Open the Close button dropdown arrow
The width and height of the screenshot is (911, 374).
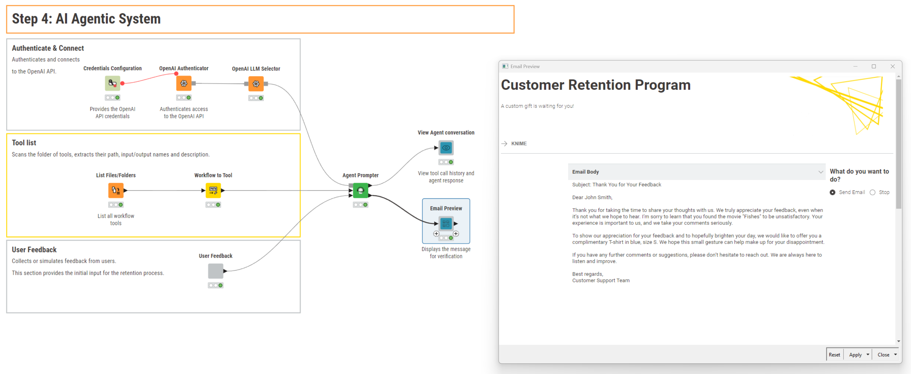coord(896,355)
